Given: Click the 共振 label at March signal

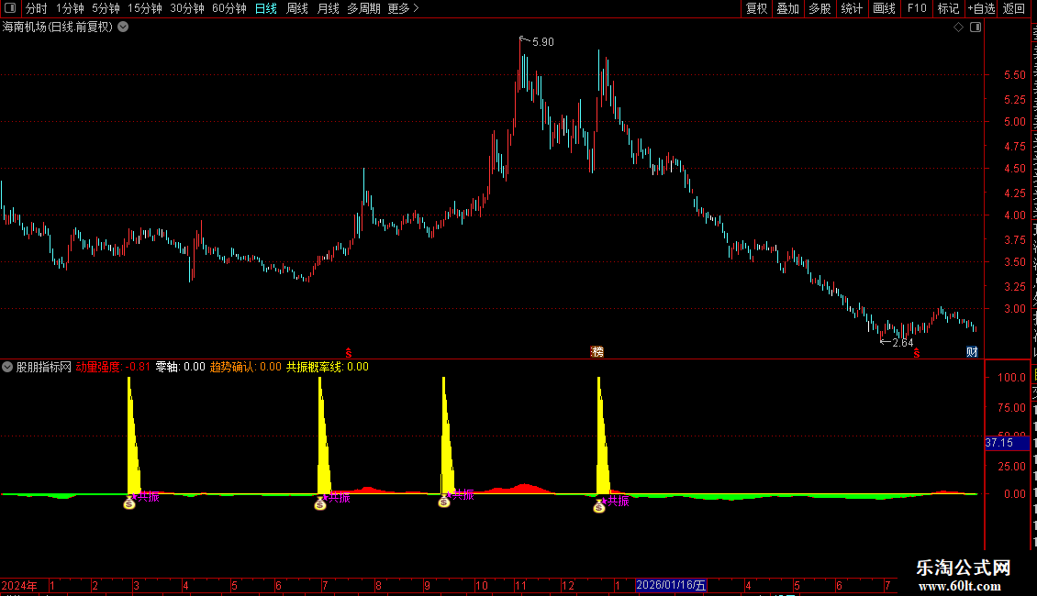Looking at the screenshot, I should click(x=148, y=497).
